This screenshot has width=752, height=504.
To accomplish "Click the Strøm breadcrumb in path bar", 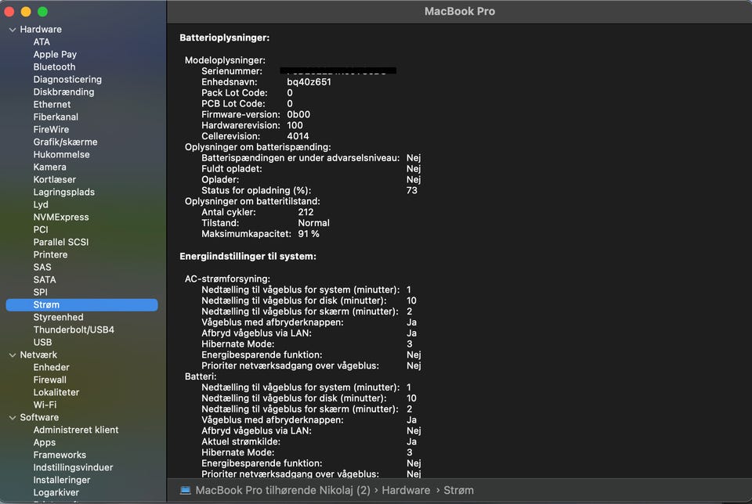I will 458,490.
